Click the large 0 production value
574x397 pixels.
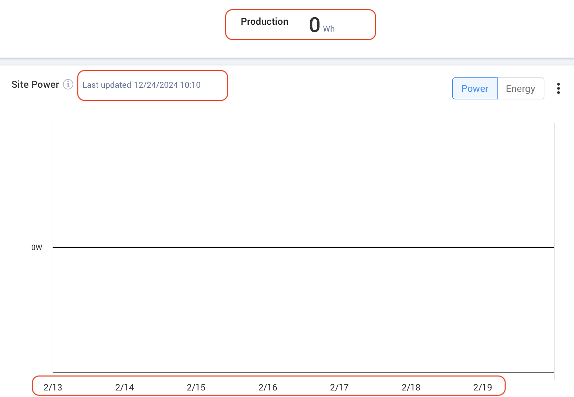click(x=314, y=25)
